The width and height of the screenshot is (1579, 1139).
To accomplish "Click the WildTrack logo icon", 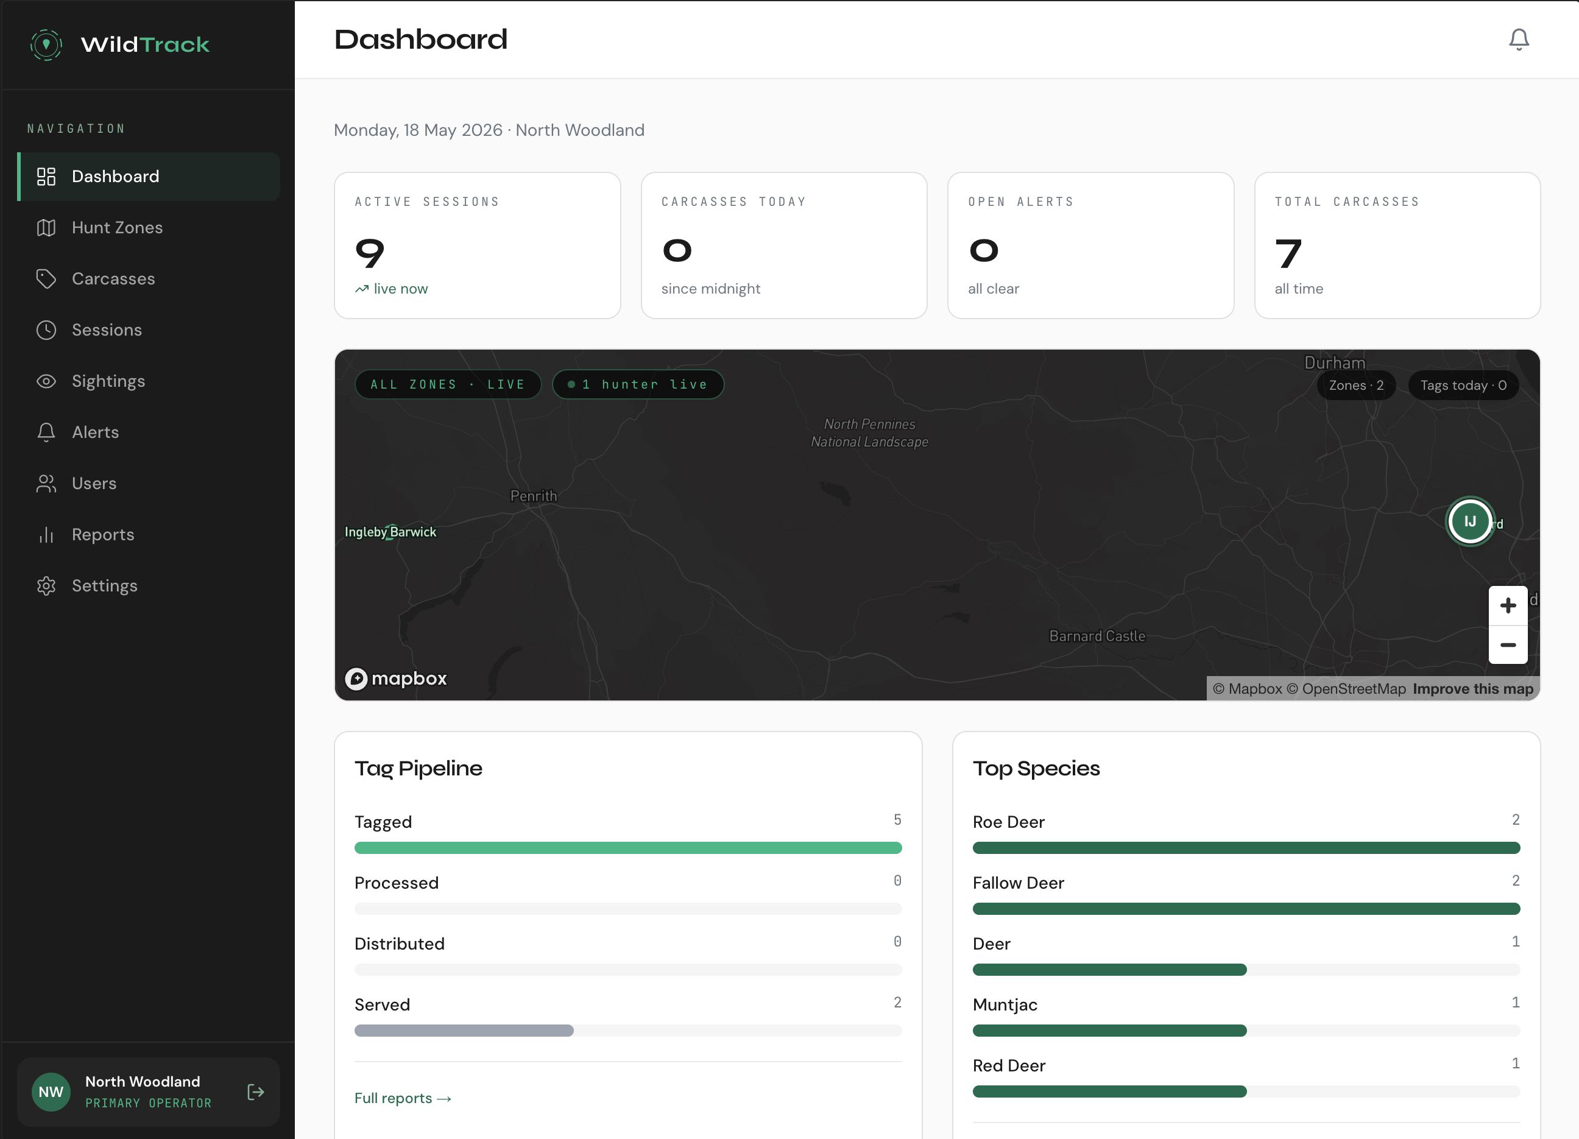I will (46, 44).
